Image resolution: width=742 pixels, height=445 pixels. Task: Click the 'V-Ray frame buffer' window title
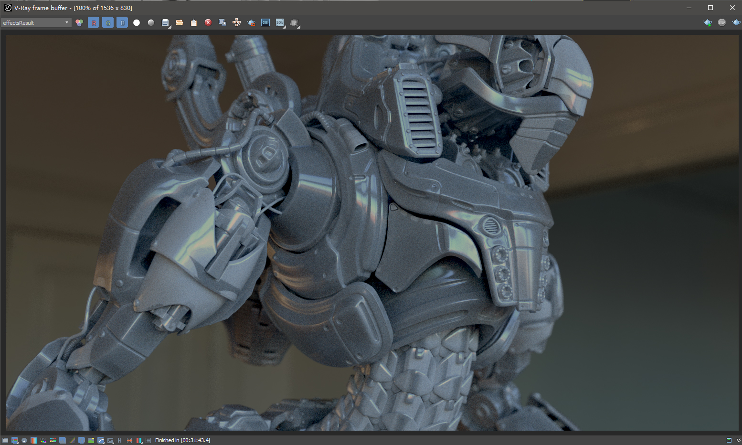(41, 8)
